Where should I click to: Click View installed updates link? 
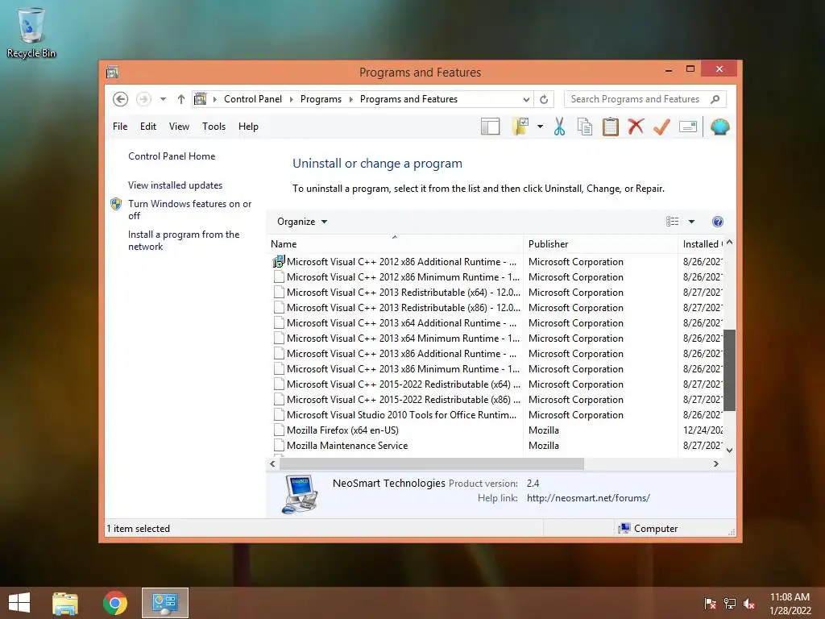point(175,185)
